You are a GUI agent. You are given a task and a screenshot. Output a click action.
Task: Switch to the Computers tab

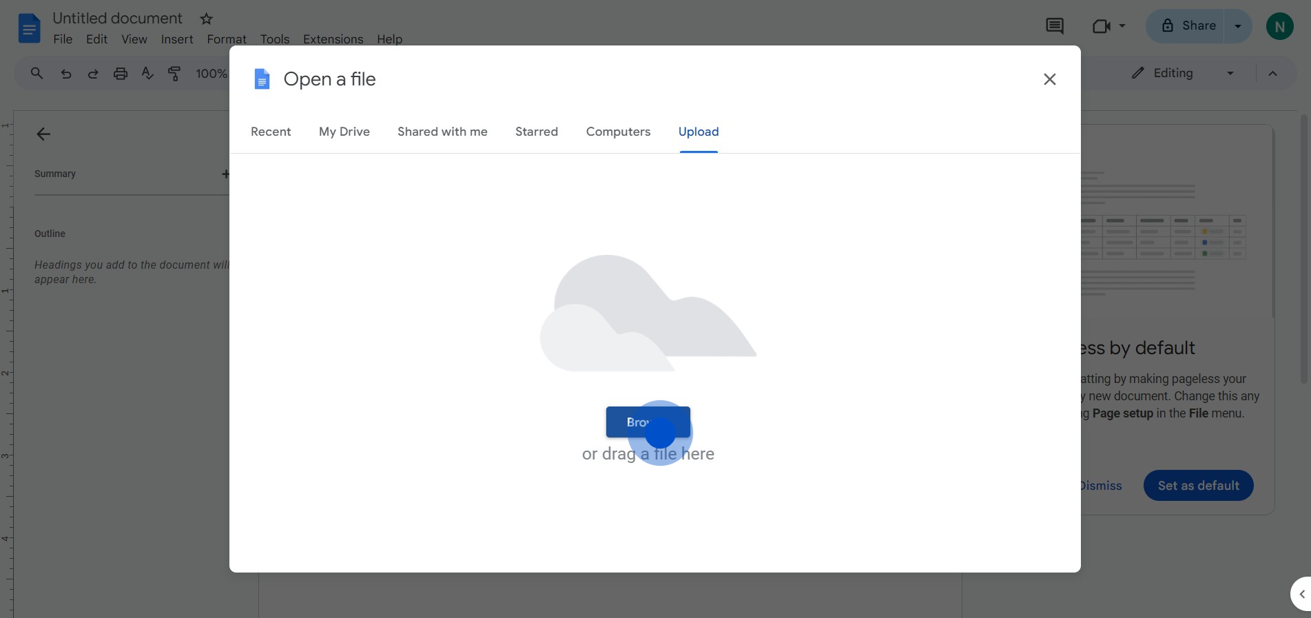tap(618, 132)
